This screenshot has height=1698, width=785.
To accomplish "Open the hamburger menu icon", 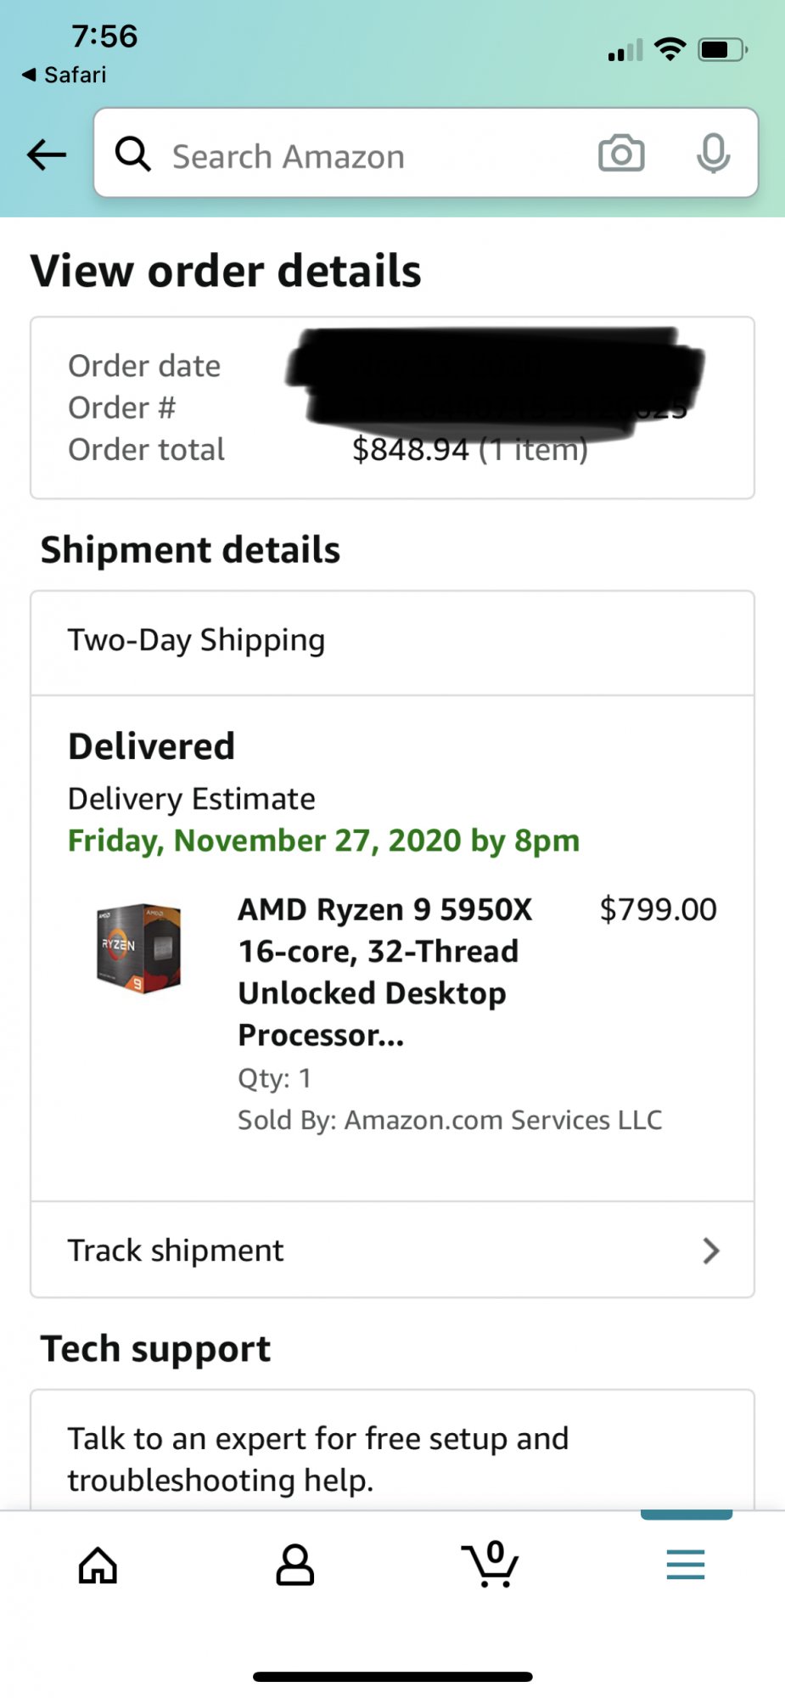I will point(686,1564).
